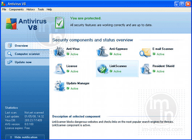Click 'Description of selected component' heading
The height and width of the screenshot is (140, 192).
(x=76, y=117)
